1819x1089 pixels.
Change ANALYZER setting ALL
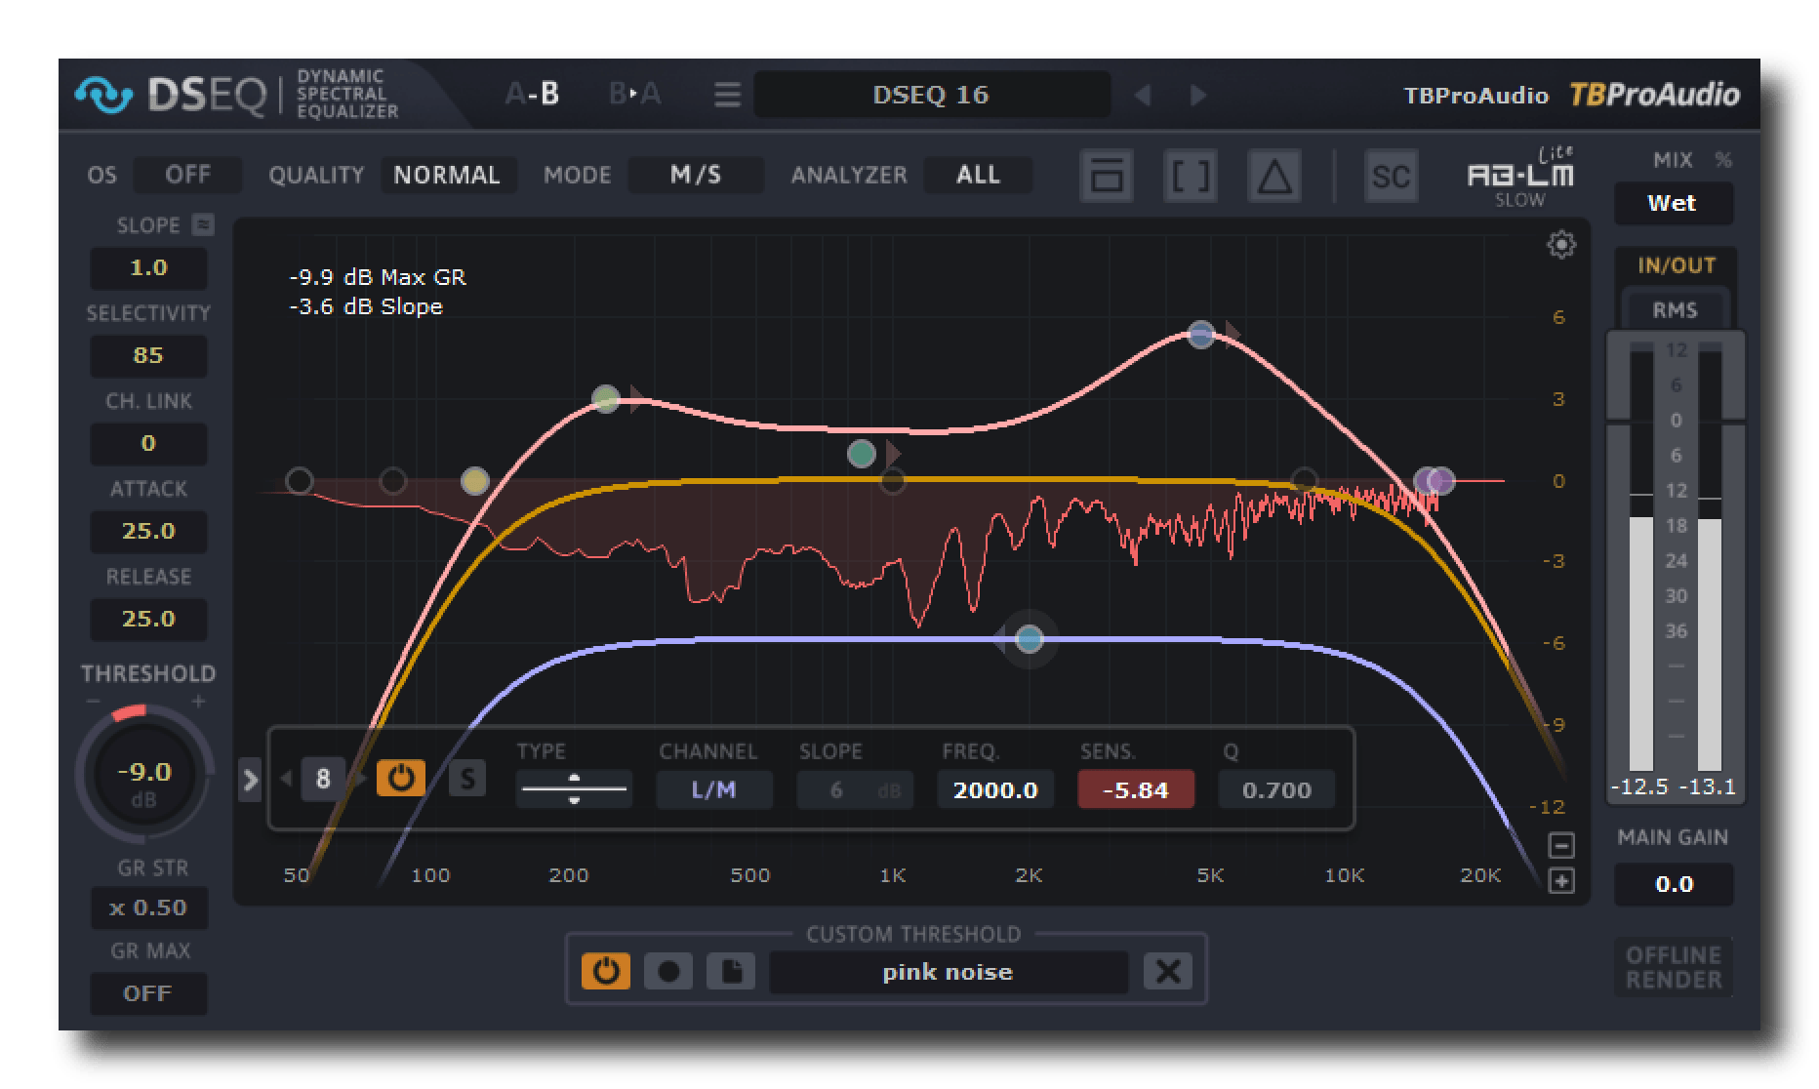978,175
